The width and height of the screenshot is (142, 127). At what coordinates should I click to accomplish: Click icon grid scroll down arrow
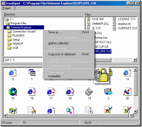pyautogui.click(x=135, y=111)
